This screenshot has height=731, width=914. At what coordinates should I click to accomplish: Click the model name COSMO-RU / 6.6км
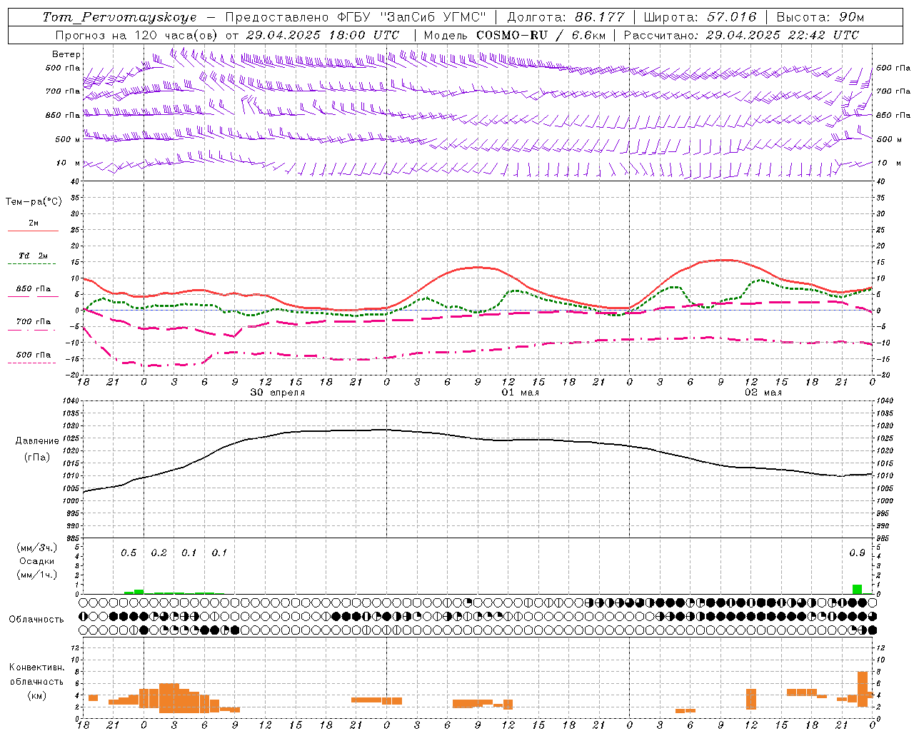(x=541, y=35)
